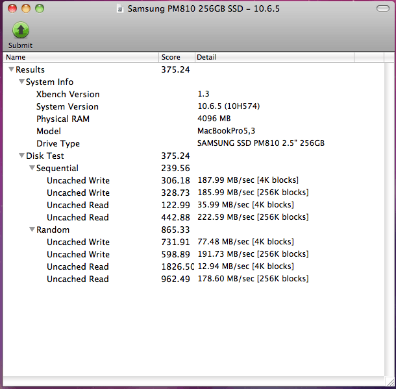Click the score 328.73
396x389 pixels.
click(175, 193)
